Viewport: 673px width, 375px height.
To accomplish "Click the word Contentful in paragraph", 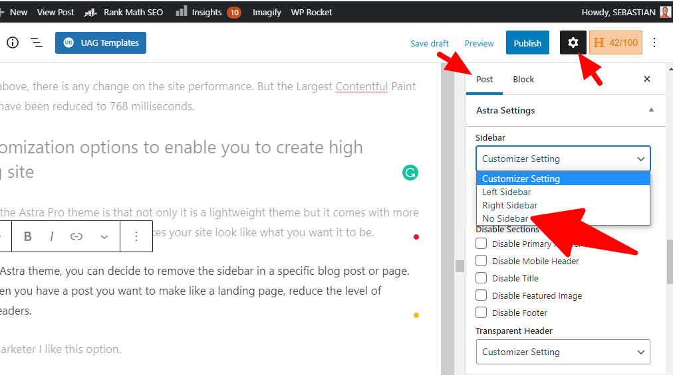I will 361,86.
